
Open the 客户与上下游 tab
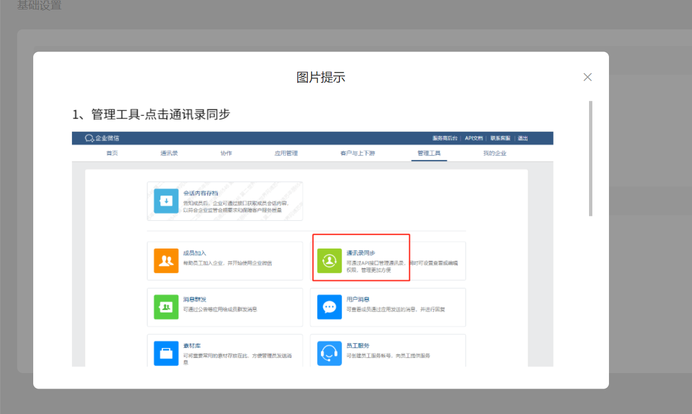[358, 153]
